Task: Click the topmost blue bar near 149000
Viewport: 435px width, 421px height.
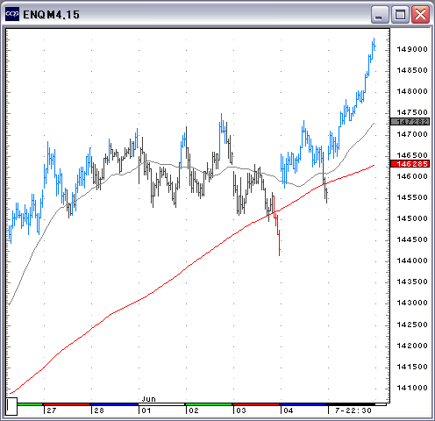Action: (374, 45)
